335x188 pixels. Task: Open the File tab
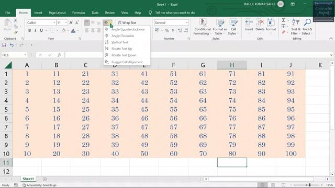8,13
